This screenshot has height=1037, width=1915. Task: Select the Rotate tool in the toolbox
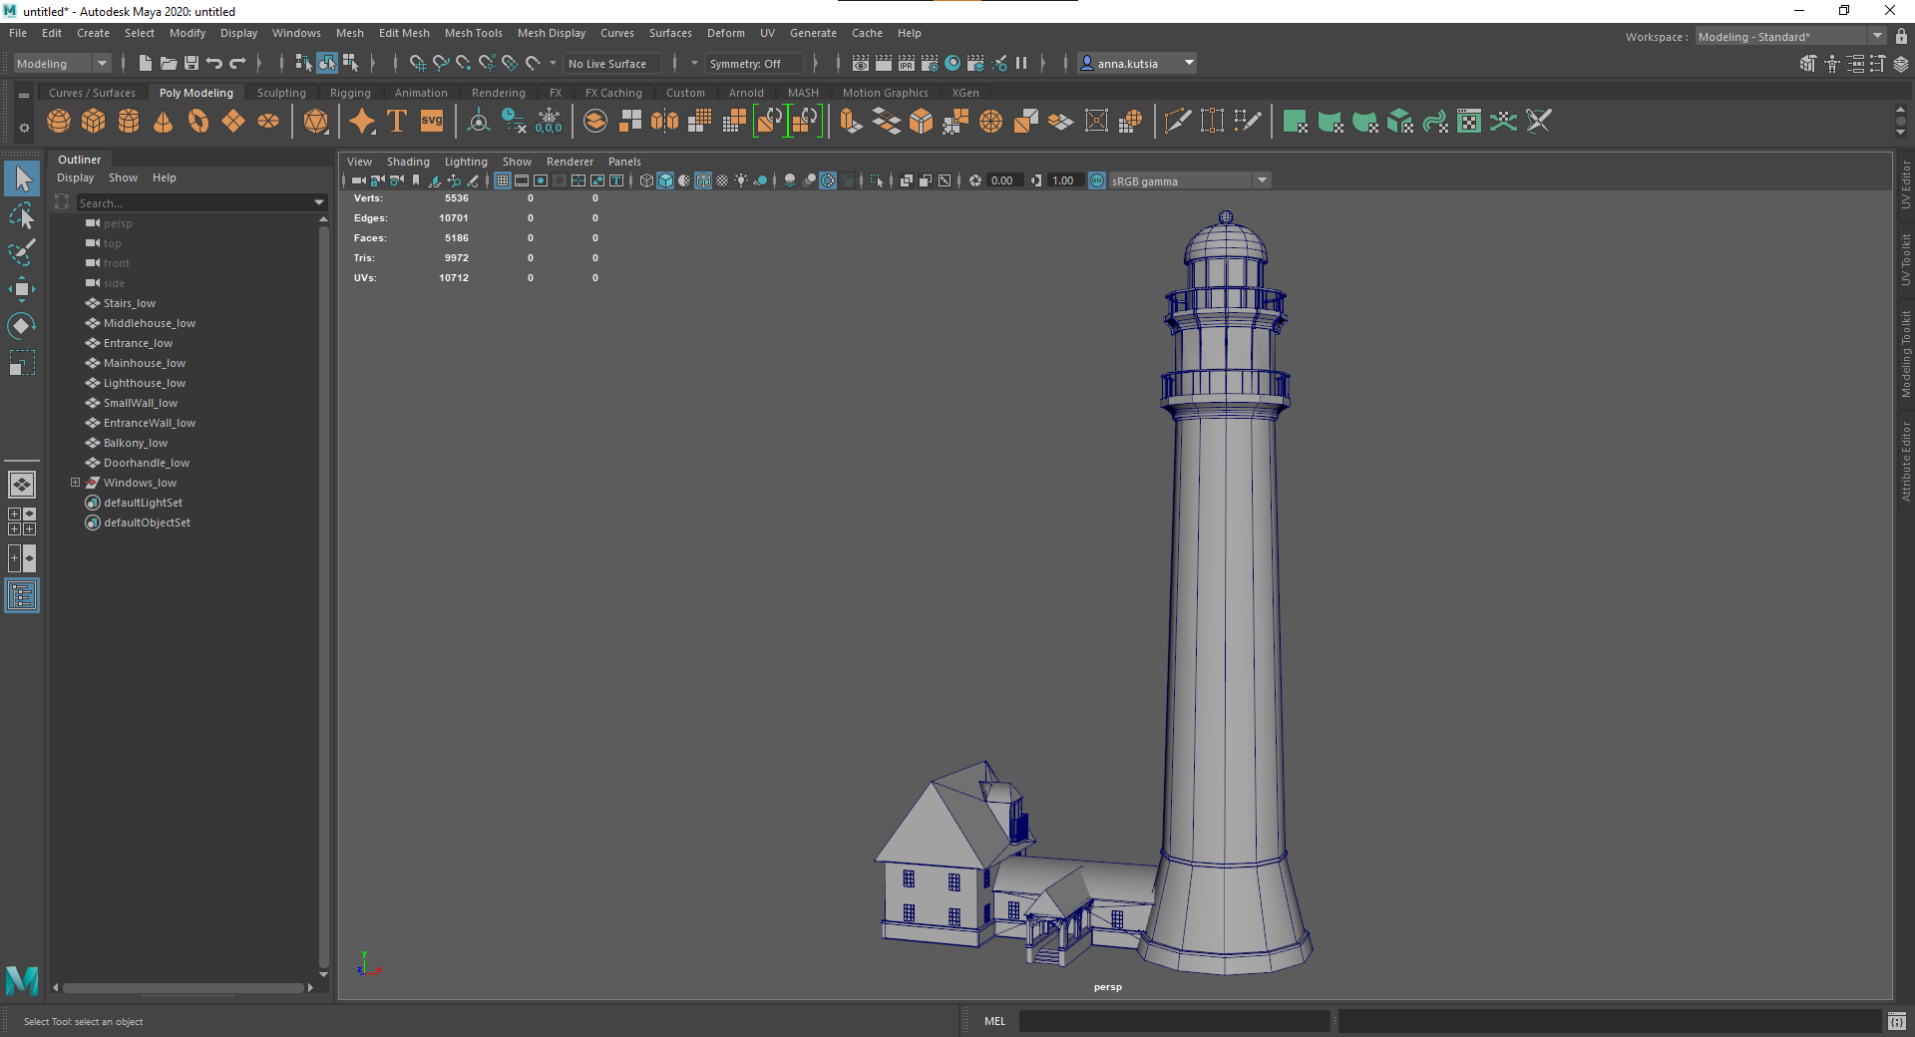22,326
